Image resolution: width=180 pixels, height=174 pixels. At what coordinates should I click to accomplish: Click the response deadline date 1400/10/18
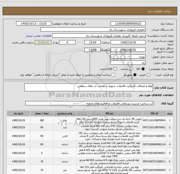128,42
